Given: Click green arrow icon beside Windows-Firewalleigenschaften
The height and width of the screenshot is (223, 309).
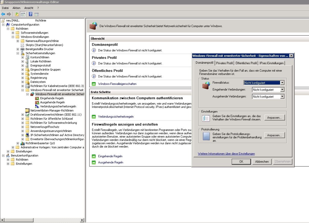Looking at the screenshot, I should click(94, 84).
